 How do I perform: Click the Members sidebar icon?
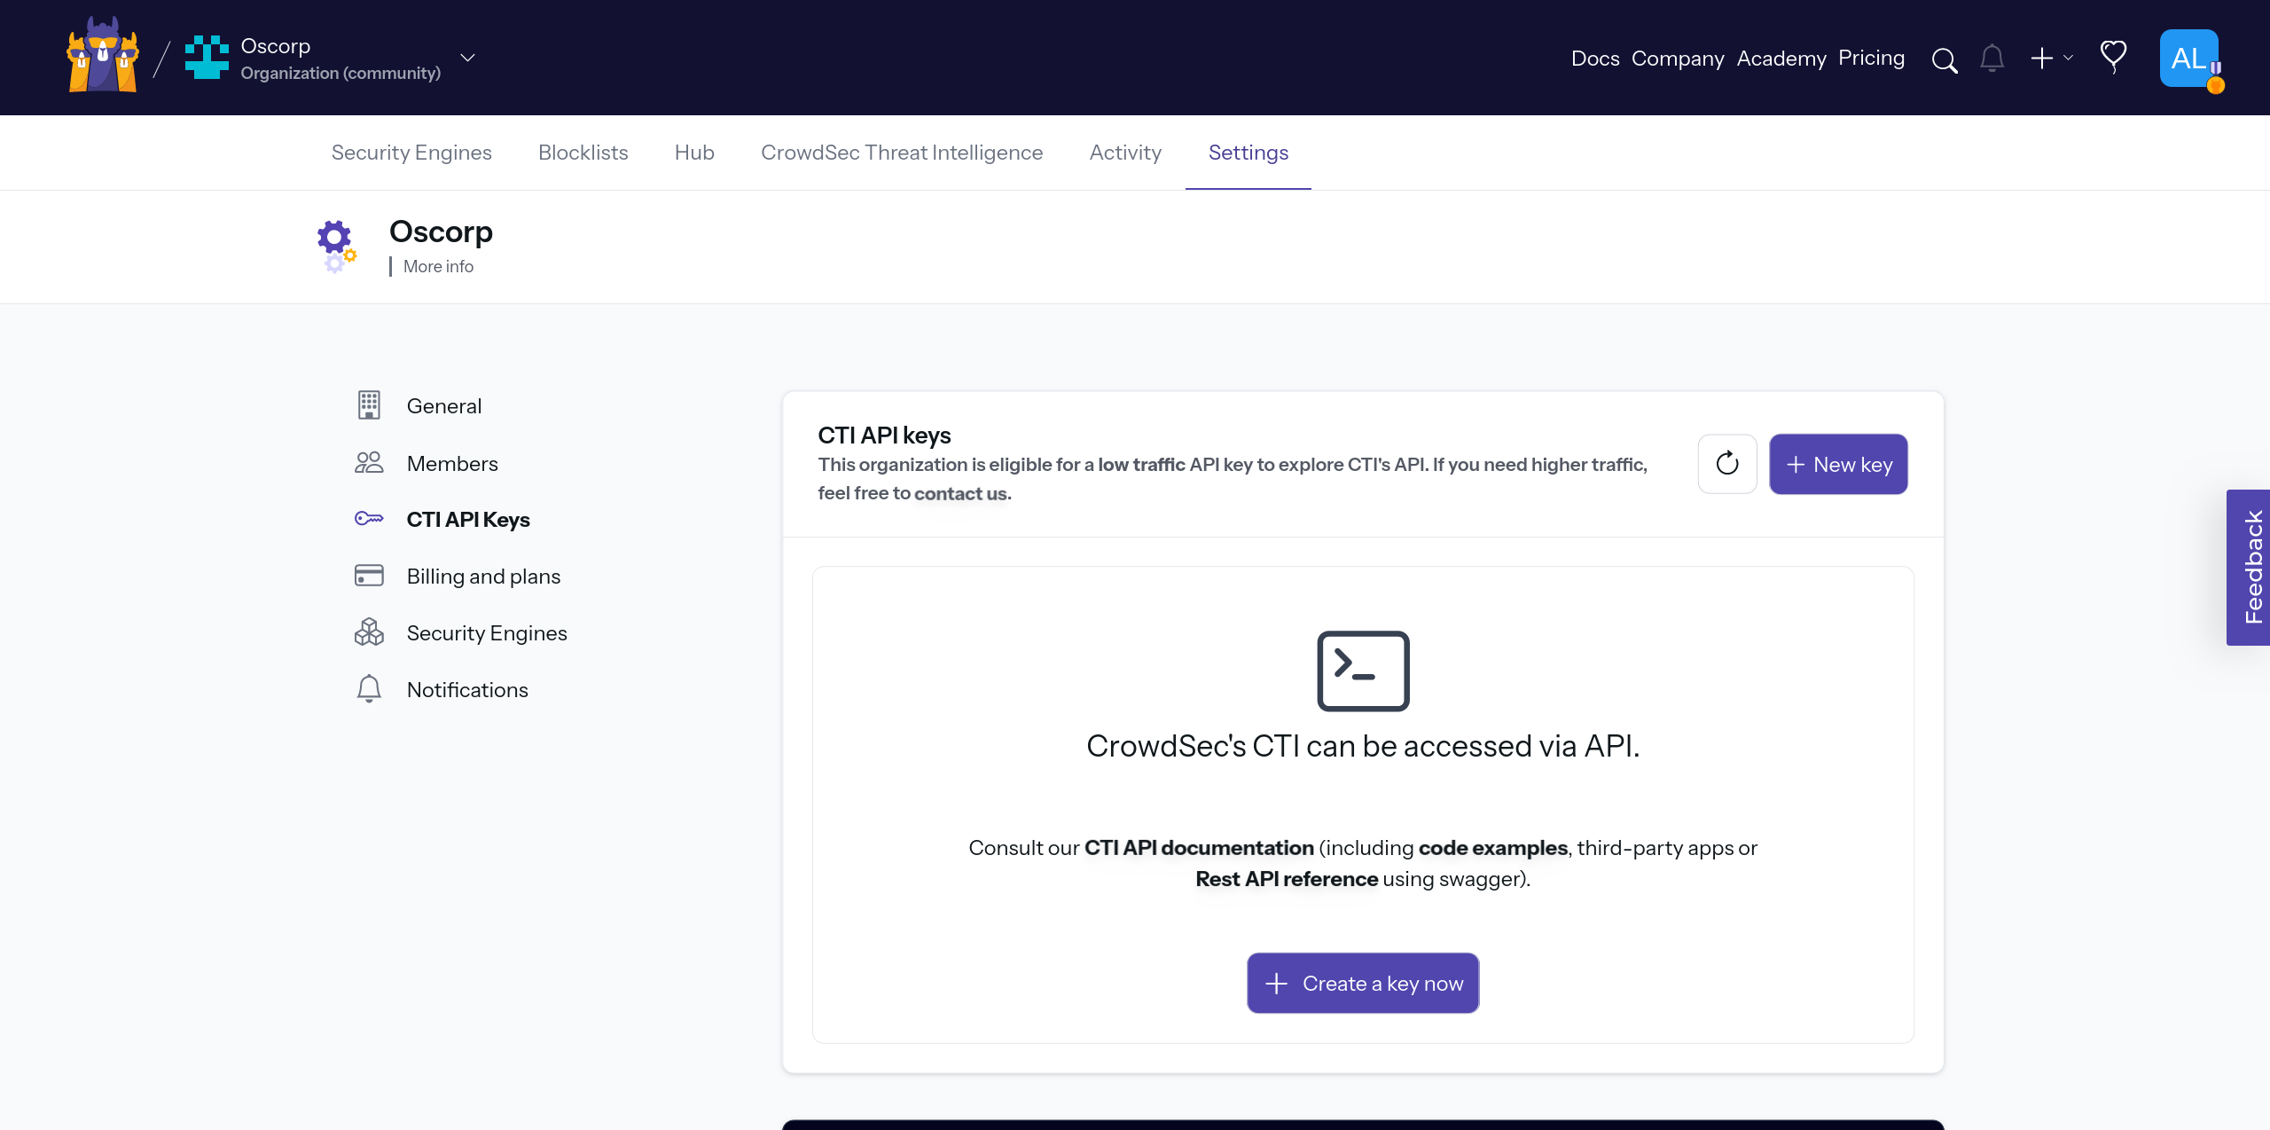(369, 462)
